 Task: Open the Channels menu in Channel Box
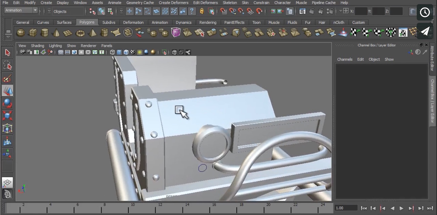click(345, 59)
